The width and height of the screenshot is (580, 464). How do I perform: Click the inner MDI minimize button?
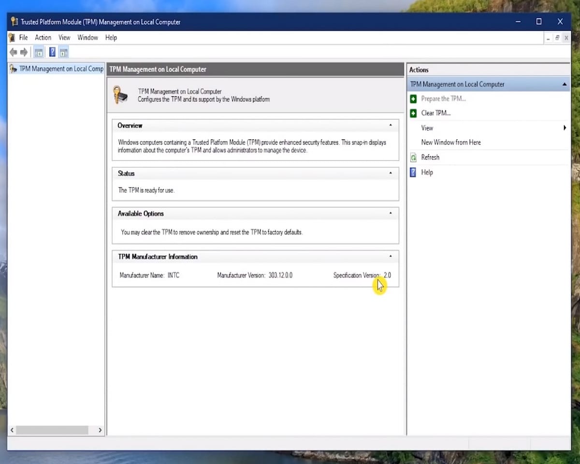[548, 38]
